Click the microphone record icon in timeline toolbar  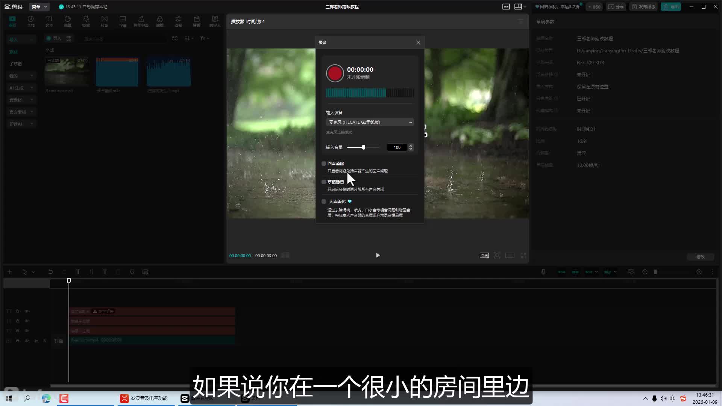point(543,272)
